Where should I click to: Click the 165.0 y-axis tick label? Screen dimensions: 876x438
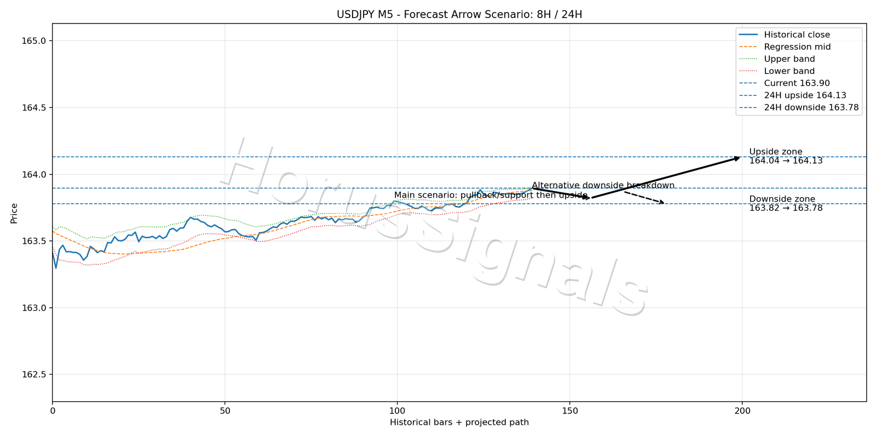click(x=35, y=41)
